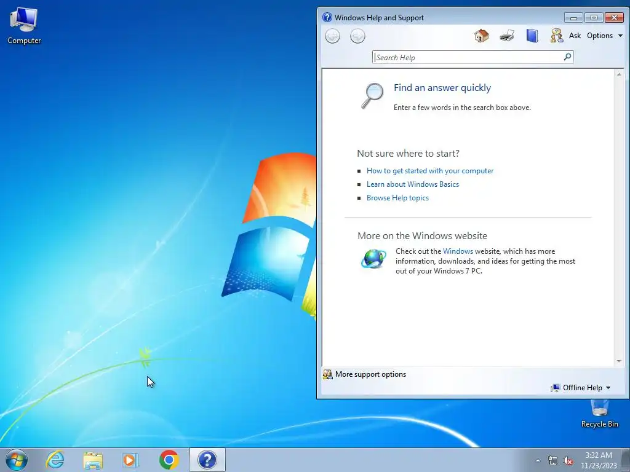Click the Ask people icon
Image resolution: width=630 pixels, height=472 pixels.
coord(556,36)
